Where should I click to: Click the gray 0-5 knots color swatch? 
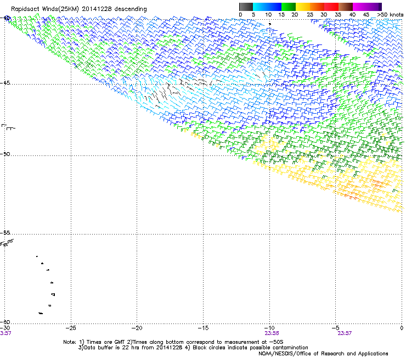coord(246,7)
